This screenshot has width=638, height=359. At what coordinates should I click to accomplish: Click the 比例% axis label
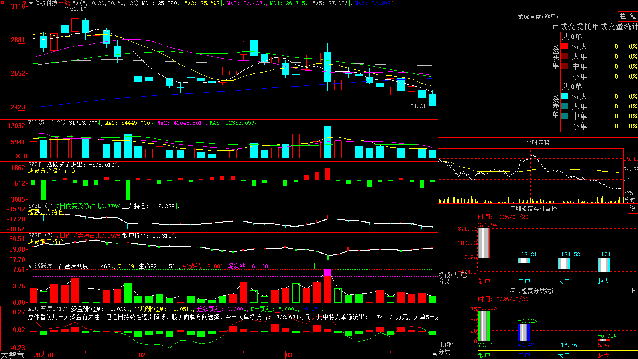click(x=446, y=345)
